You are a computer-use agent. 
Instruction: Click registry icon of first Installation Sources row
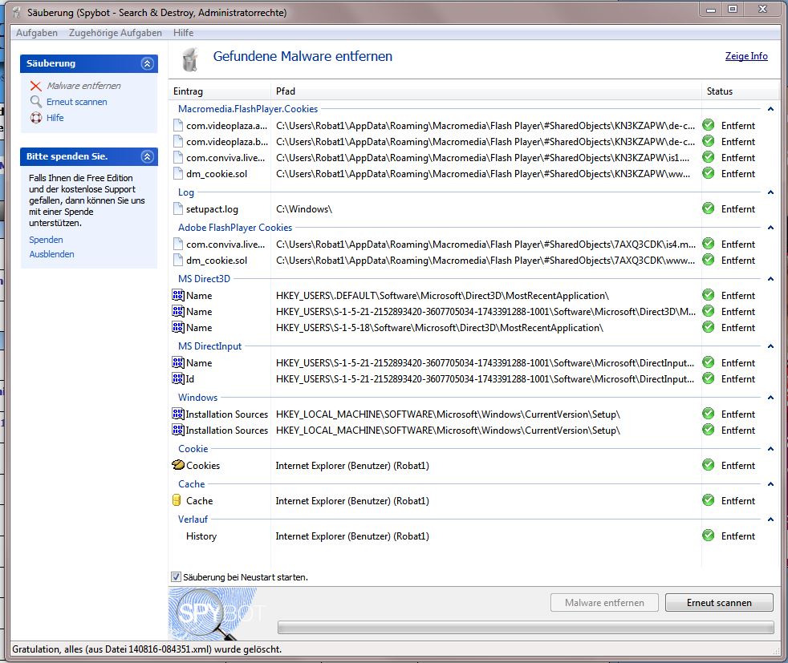click(178, 414)
